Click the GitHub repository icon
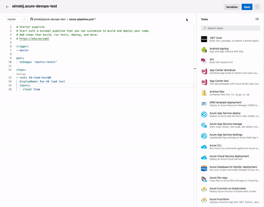The height and width of the screenshot is (207, 264). (32, 19)
